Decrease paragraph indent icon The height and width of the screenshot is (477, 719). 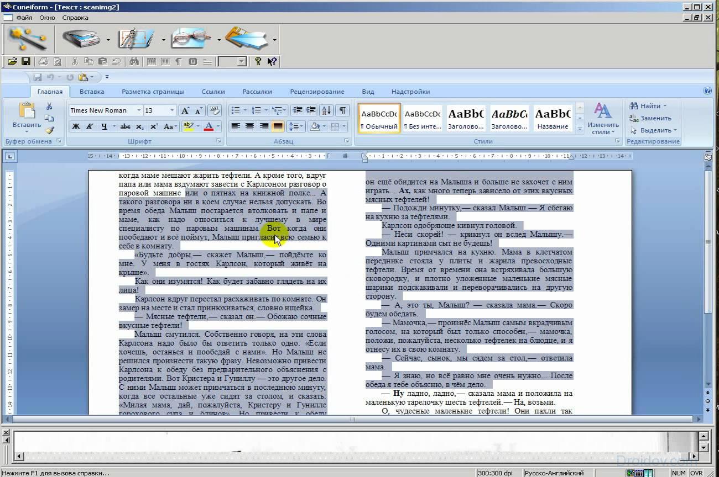(x=298, y=110)
